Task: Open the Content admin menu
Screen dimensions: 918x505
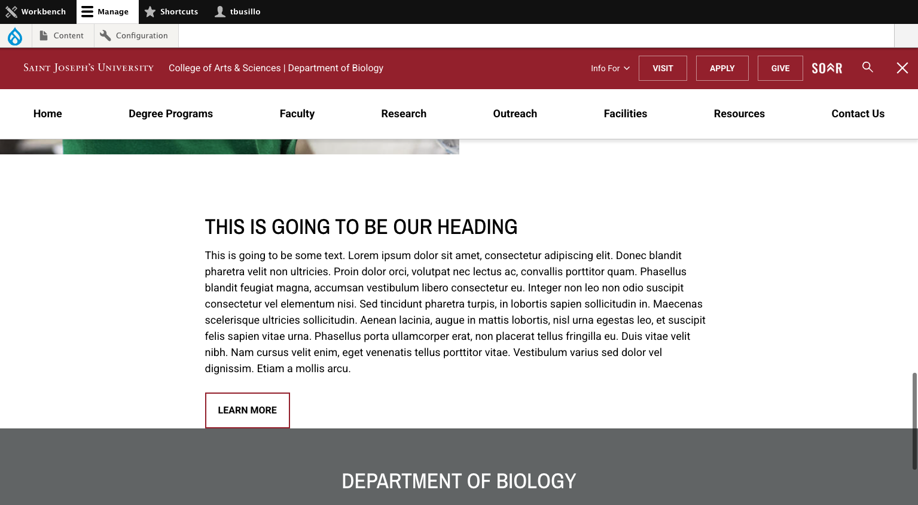Action: pos(62,36)
